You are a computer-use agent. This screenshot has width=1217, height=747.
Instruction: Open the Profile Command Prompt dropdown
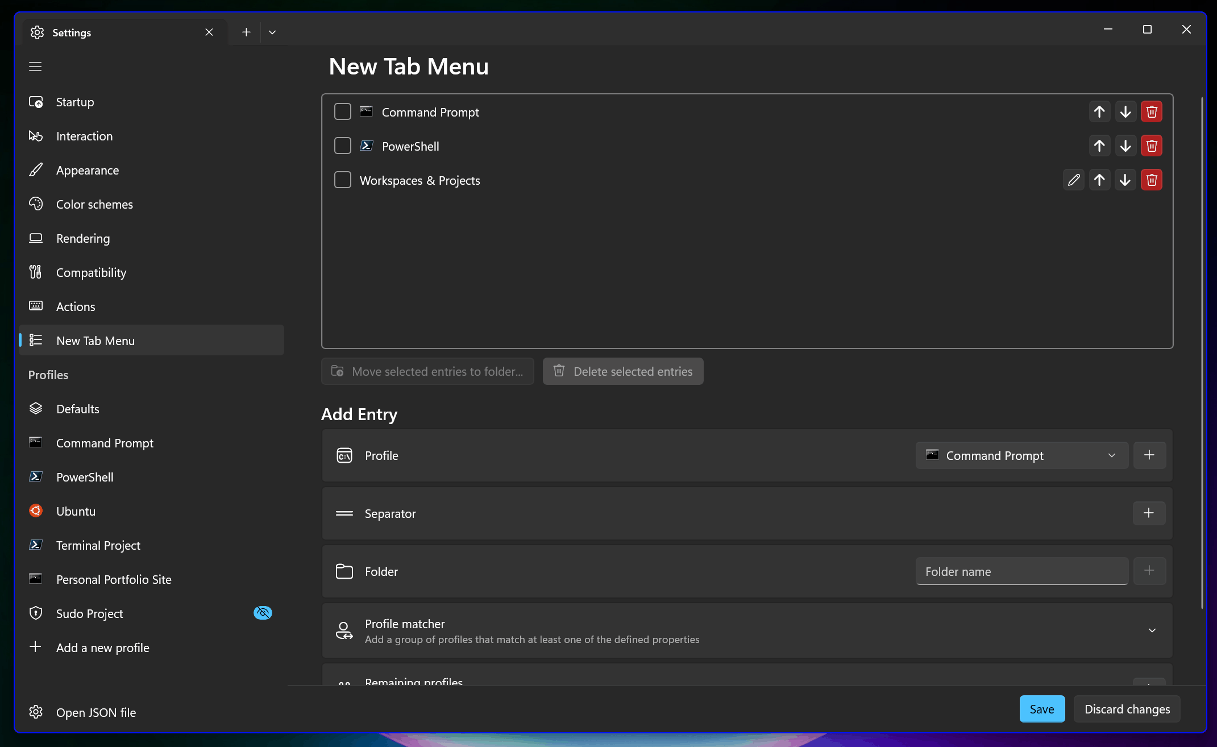pyautogui.click(x=1022, y=455)
